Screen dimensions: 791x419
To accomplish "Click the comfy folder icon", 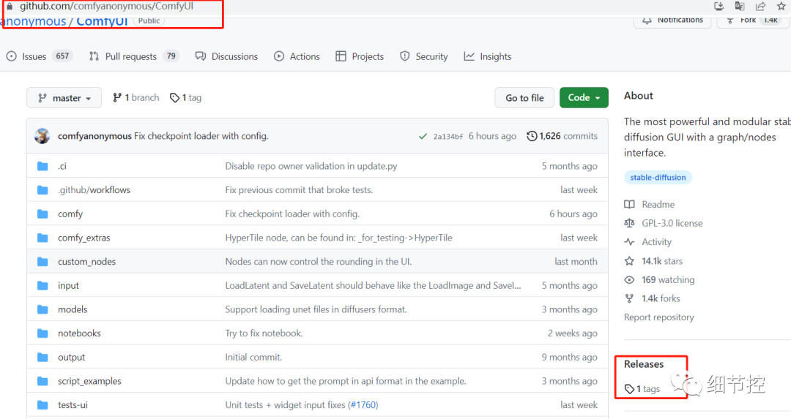I will 43,214.
